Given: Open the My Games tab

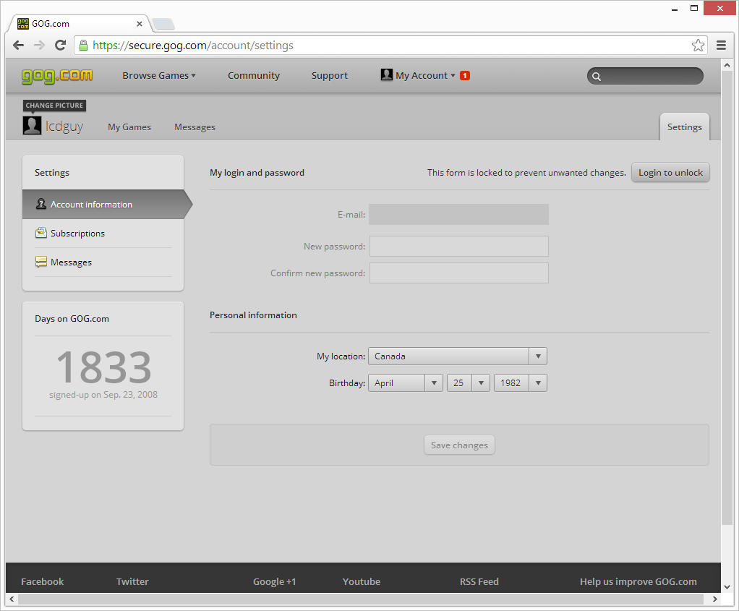Looking at the screenshot, I should pyautogui.click(x=129, y=127).
